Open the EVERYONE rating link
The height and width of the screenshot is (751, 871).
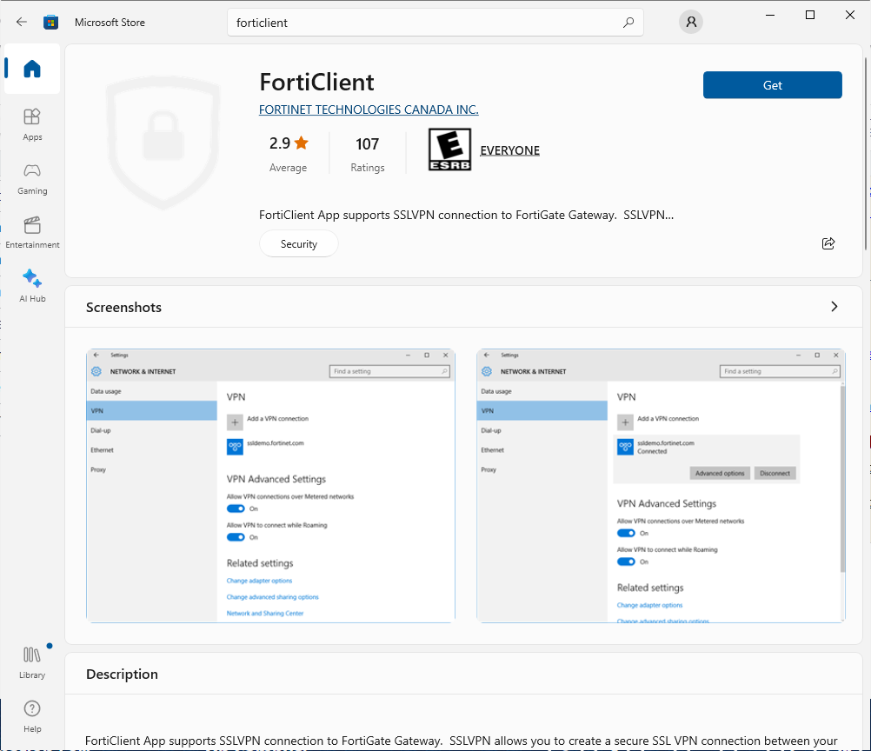pos(510,150)
